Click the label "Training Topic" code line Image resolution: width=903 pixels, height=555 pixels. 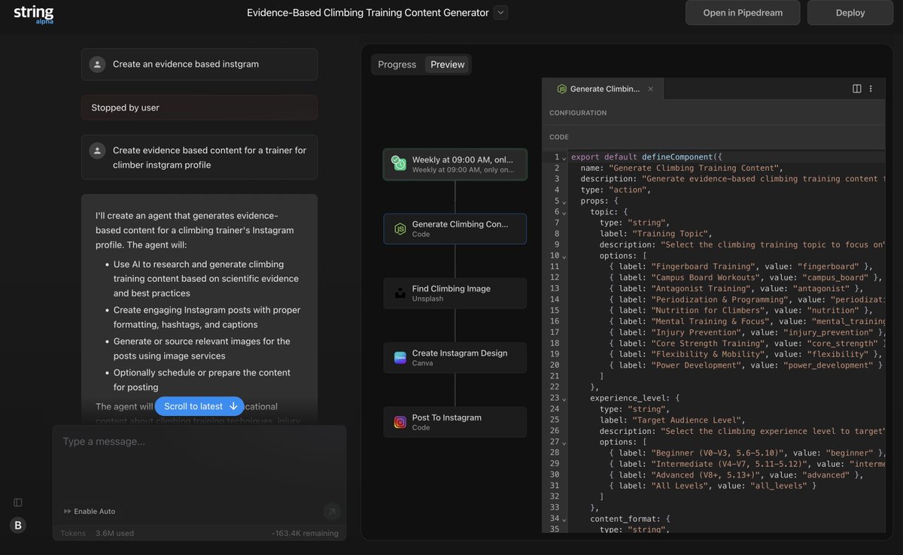point(655,234)
